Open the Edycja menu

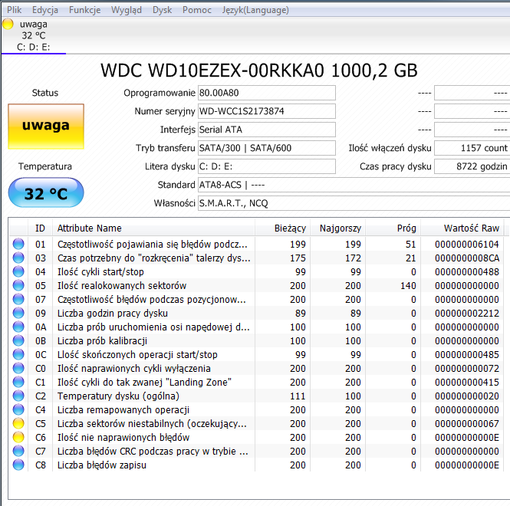45,10
